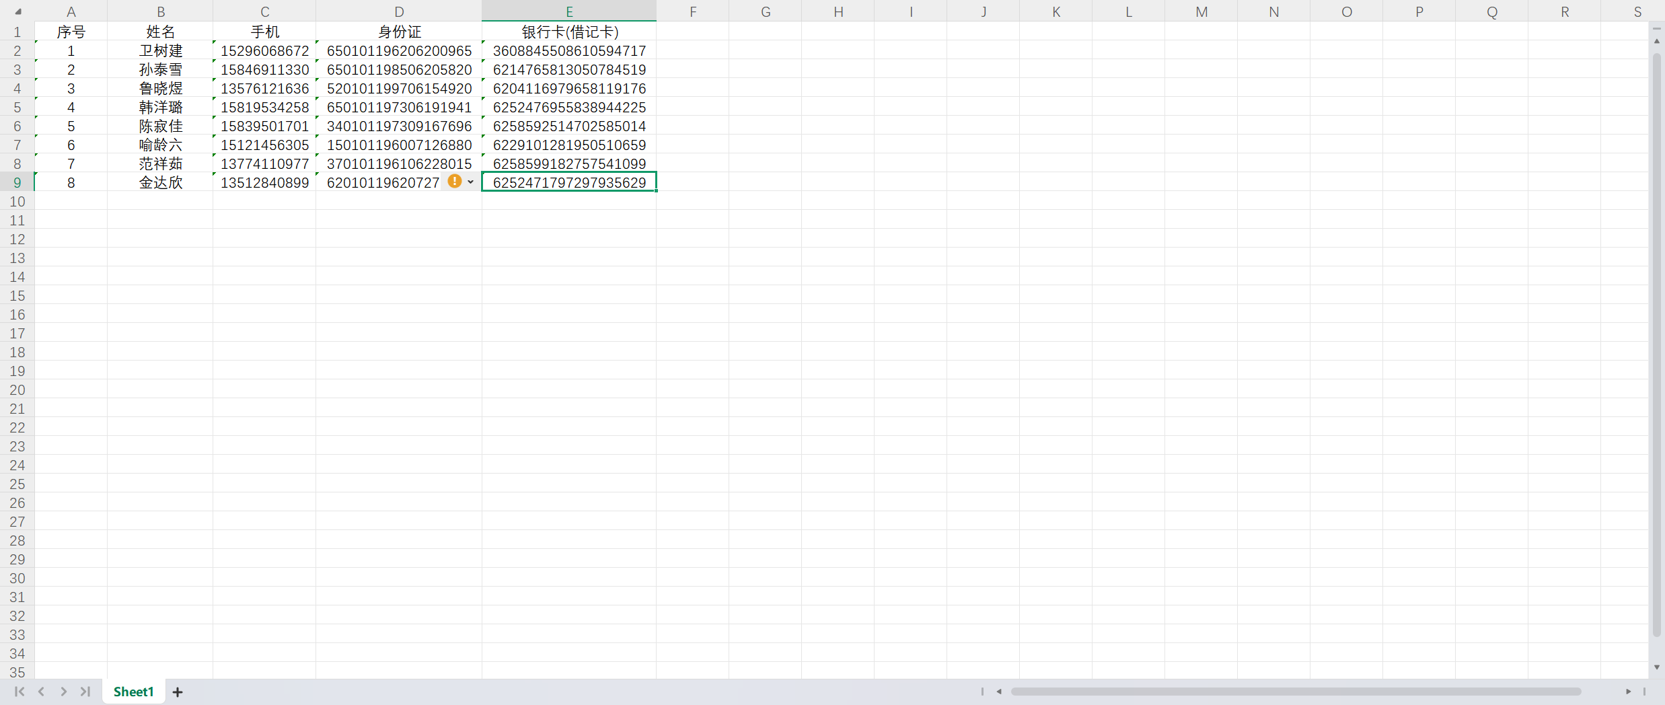Jump to the first sheet tab
Viewport: 1665px width, 705px height.
tap(20, 692)
